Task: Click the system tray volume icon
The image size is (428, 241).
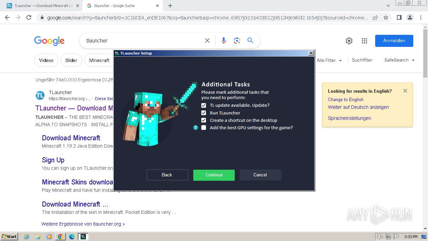Action: 380,237
